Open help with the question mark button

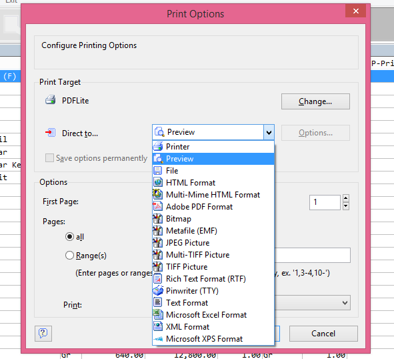pos(43,334)
